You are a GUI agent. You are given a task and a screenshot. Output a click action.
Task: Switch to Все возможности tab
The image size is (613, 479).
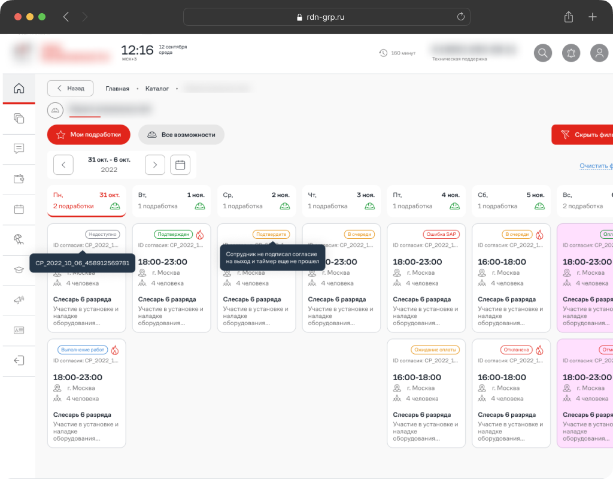pos(181,135)
